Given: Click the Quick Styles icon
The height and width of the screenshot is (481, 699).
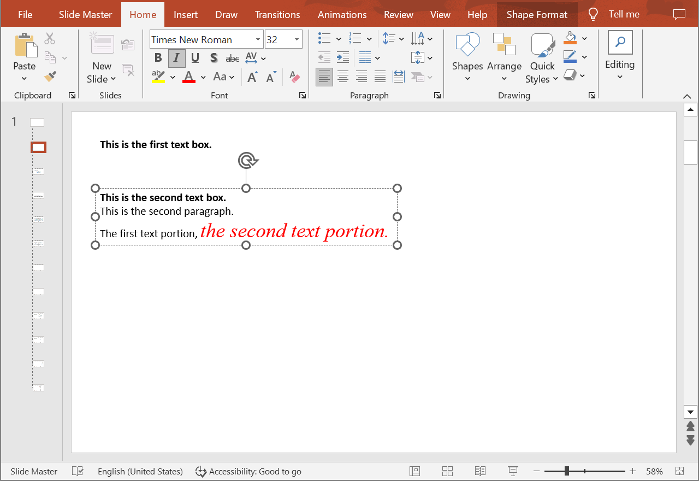Looking at the screenshot, I should click(542, 45).
